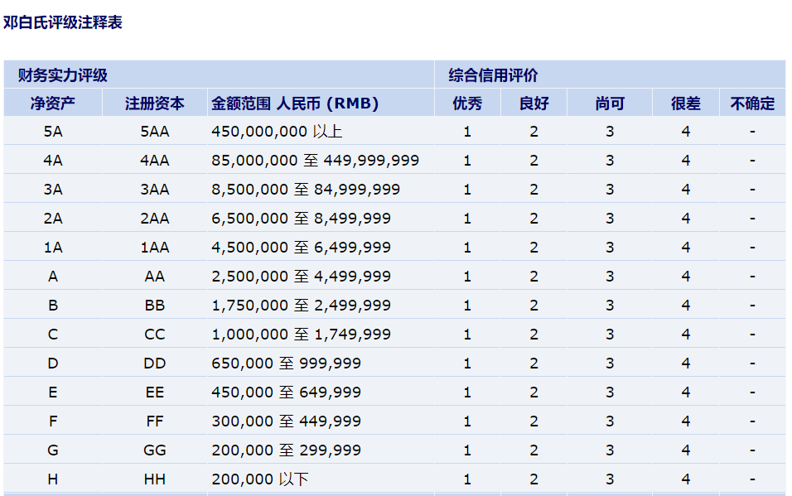This screenshot has height=496, width=792.
Task: Click the 良好 value 2 in FF row
Action: [534, 421]
